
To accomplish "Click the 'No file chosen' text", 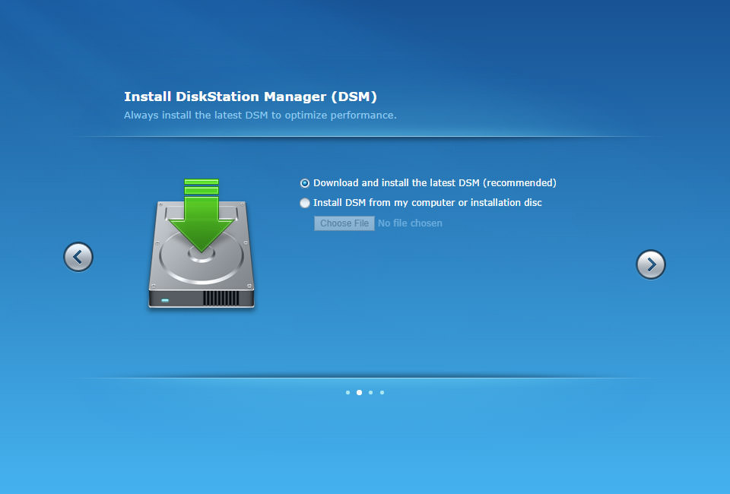I will click(x=410, y=223).
